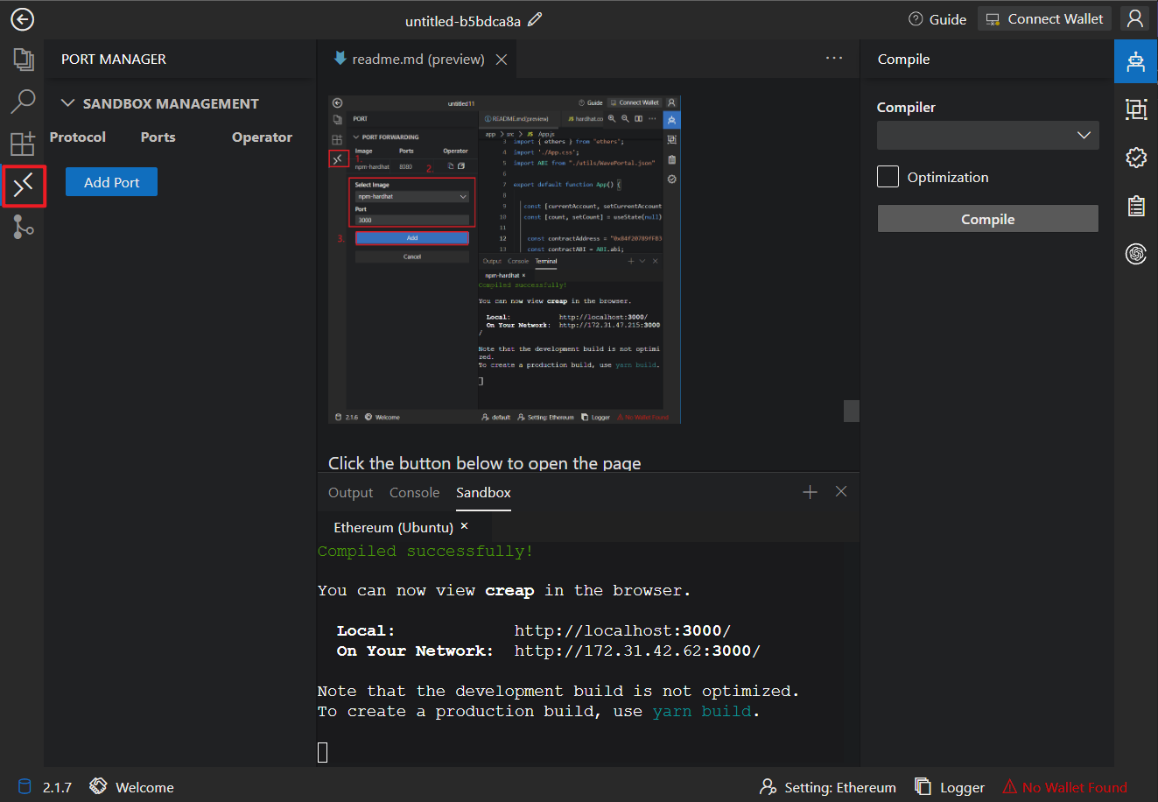Open the user profile icon

click(x=1135, y=18)
